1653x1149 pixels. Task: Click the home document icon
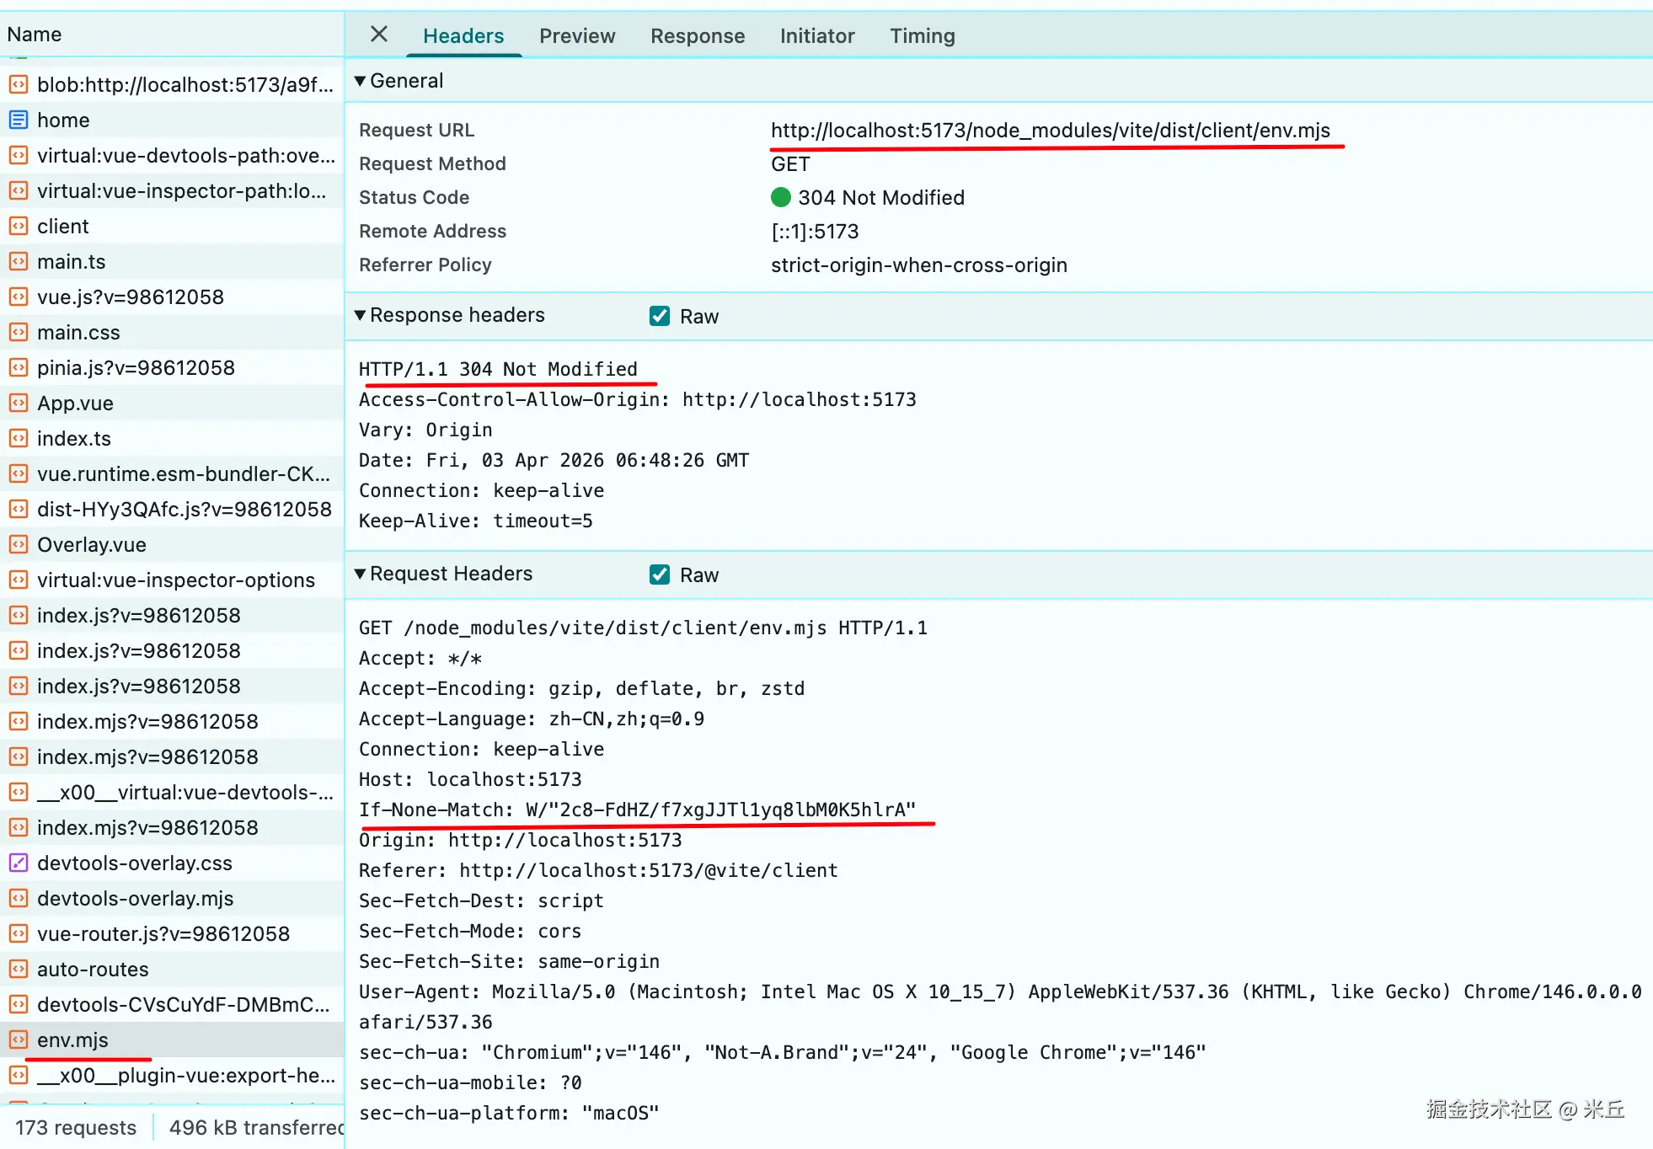[x=19, y=120]
